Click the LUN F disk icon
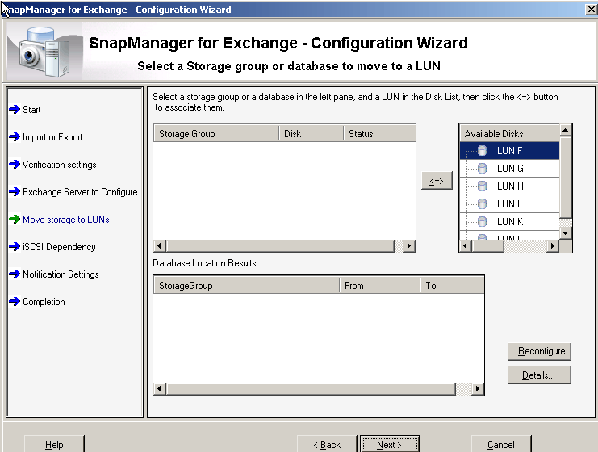 coord(482,151)
